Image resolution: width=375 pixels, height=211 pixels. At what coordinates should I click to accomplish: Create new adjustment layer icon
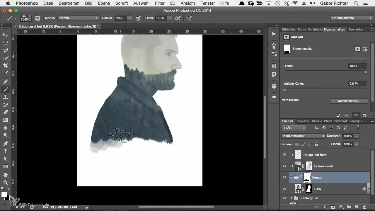pos(341,207)
